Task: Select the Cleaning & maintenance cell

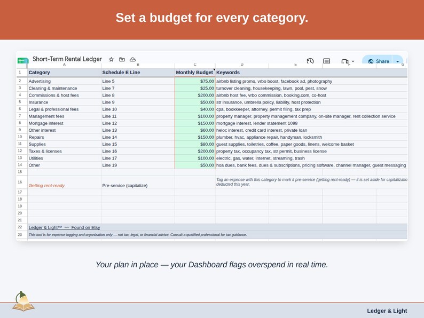Action: (65, 89)
